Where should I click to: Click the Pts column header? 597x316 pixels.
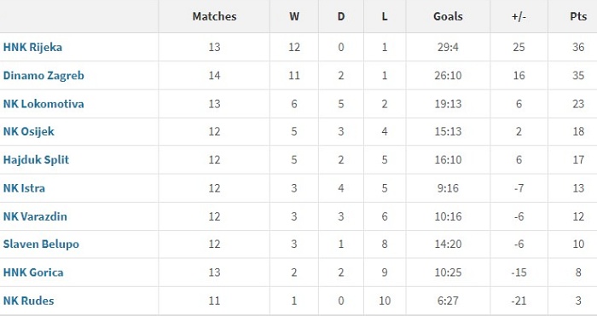578,16
